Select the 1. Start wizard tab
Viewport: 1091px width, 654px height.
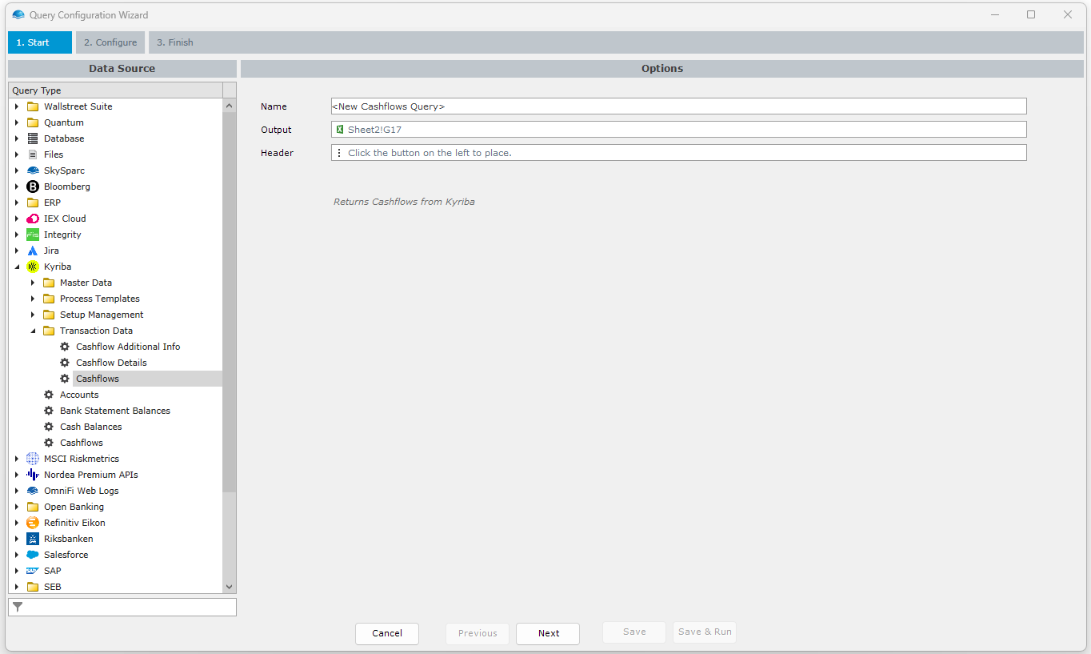click(40, 42)
